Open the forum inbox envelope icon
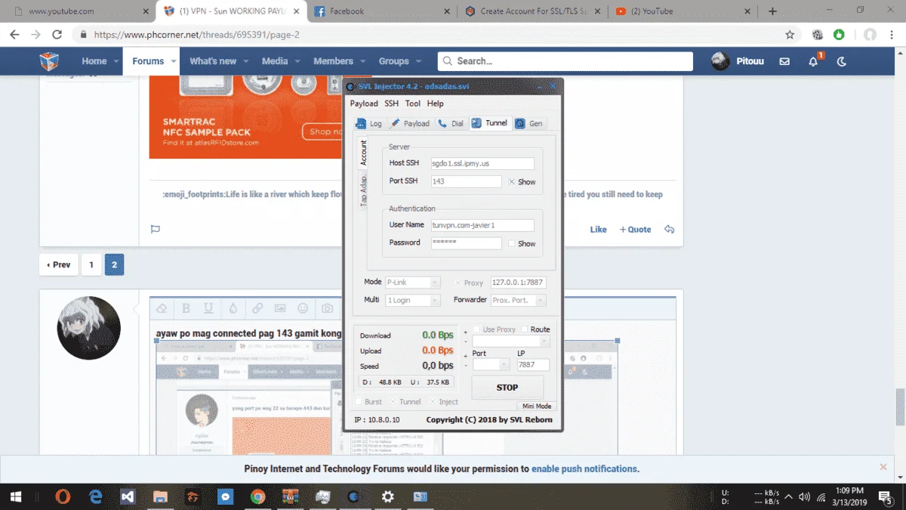This screenshot has height=510, width=906. point(785,61)
